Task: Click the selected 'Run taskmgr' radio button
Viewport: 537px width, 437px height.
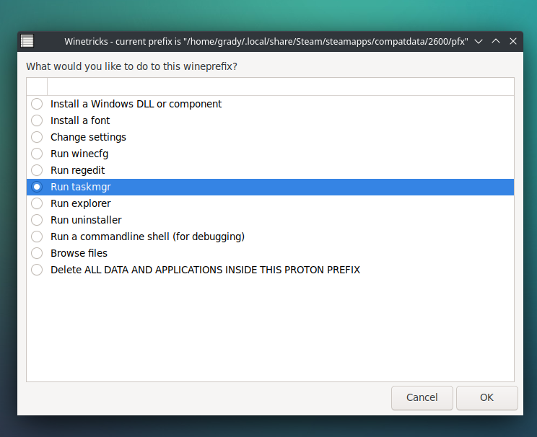Action: pos(37,187)
